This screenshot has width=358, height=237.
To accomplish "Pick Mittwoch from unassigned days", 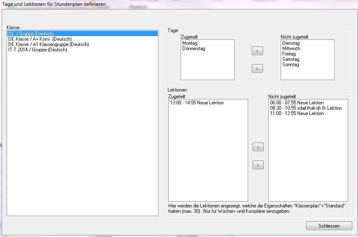I will (291, 48).
